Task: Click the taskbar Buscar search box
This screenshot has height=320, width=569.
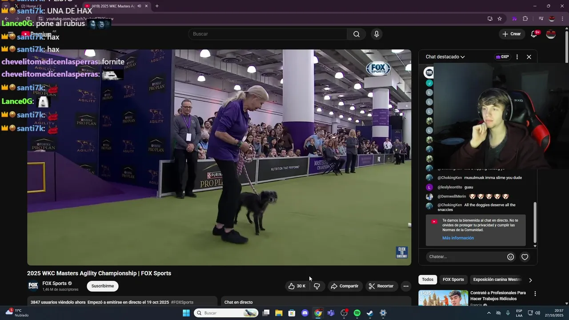Action: [x=226, y=313]
